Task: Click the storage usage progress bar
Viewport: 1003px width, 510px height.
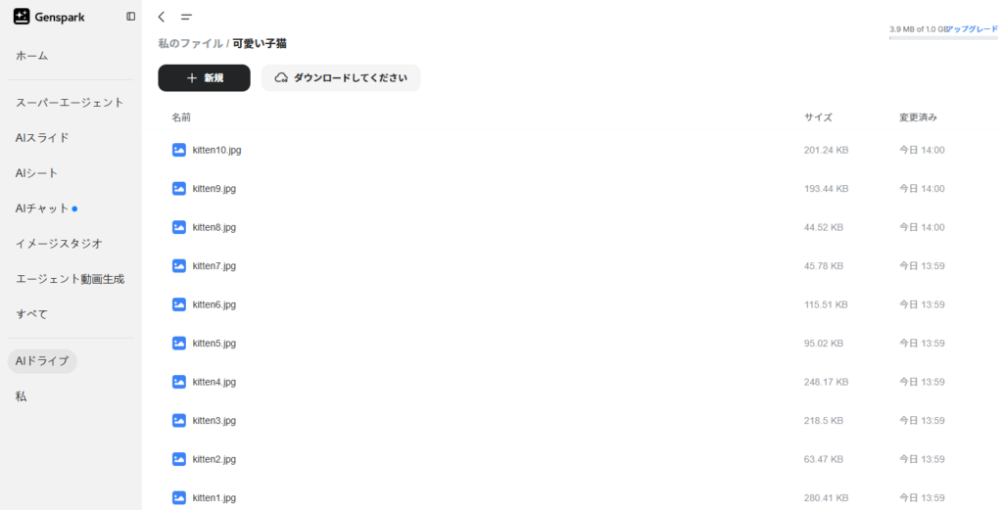Action: 943,38
